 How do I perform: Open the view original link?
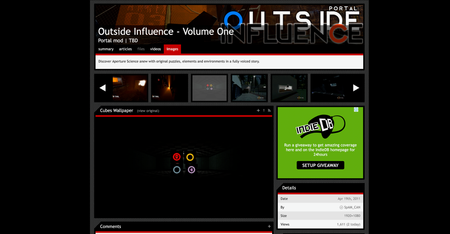coord(148,110)
